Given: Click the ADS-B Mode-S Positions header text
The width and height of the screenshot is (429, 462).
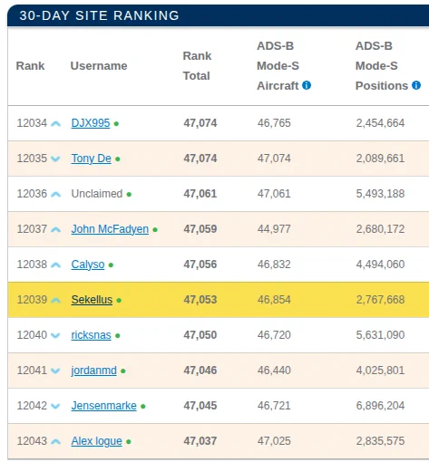Looking at the screenshot, I should tap(382, 66).
